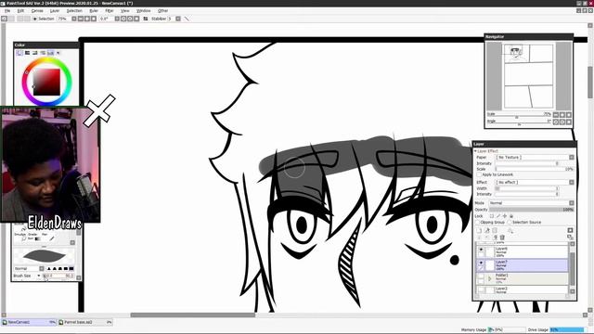Enable the Selection Source checkbox

(x=510, y=223)
